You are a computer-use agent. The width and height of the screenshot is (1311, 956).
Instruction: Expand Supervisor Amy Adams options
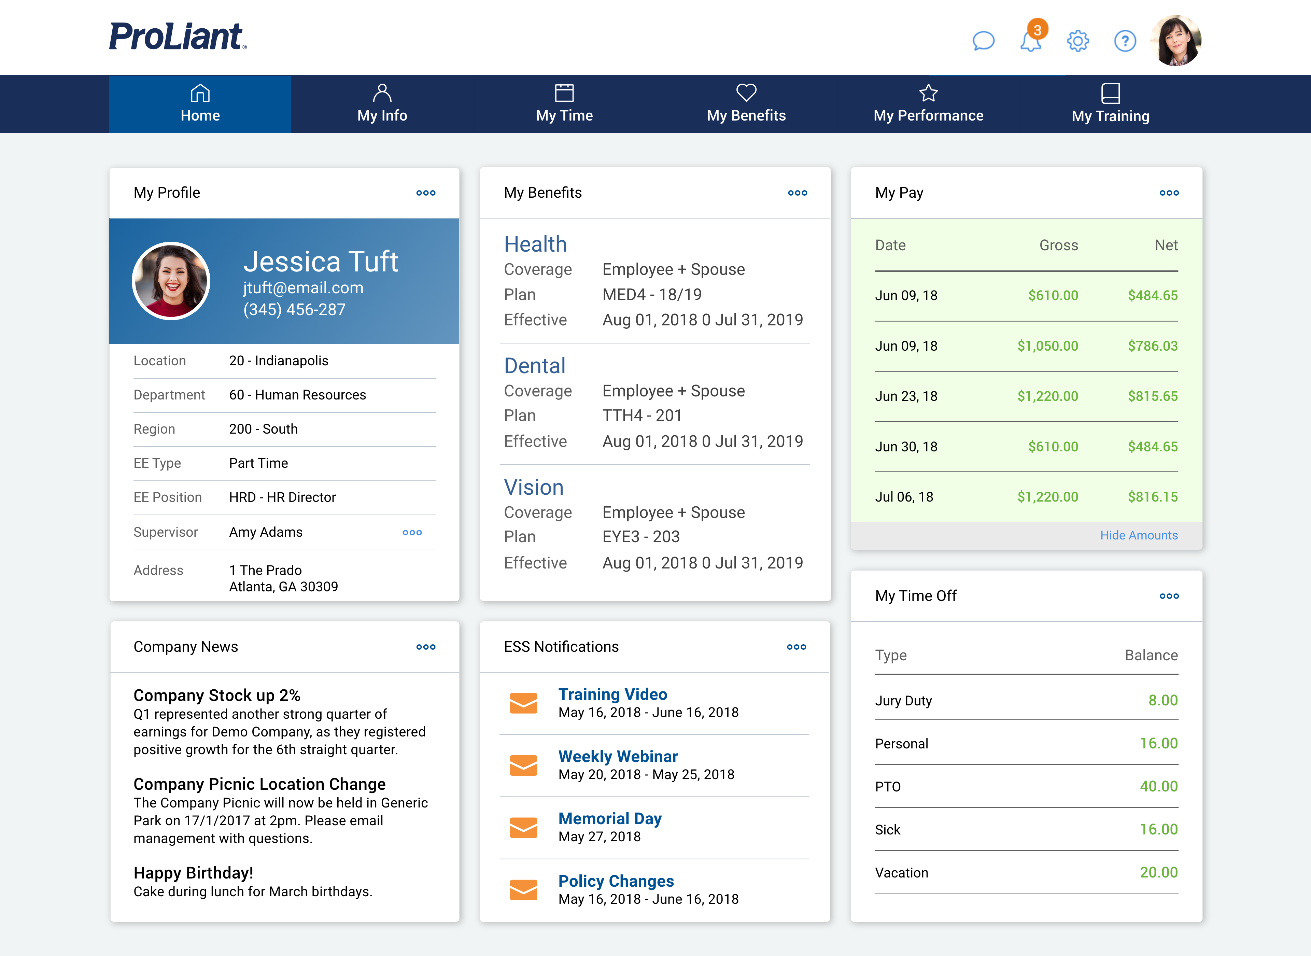(x=412, y=532)
